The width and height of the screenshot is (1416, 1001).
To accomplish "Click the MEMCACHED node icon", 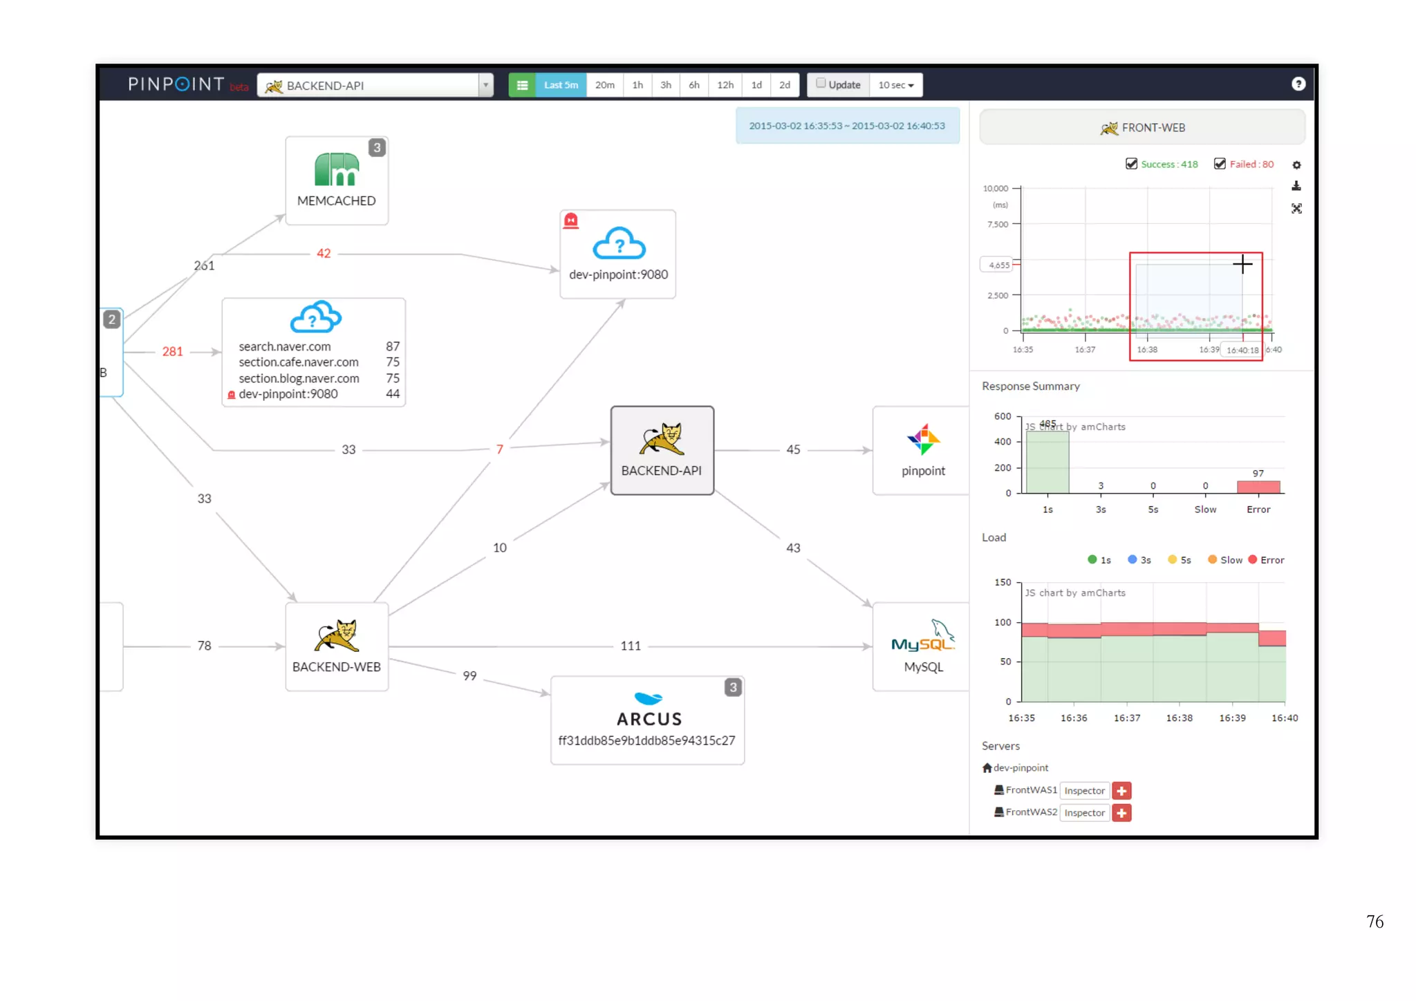I will tap(336, 170).
